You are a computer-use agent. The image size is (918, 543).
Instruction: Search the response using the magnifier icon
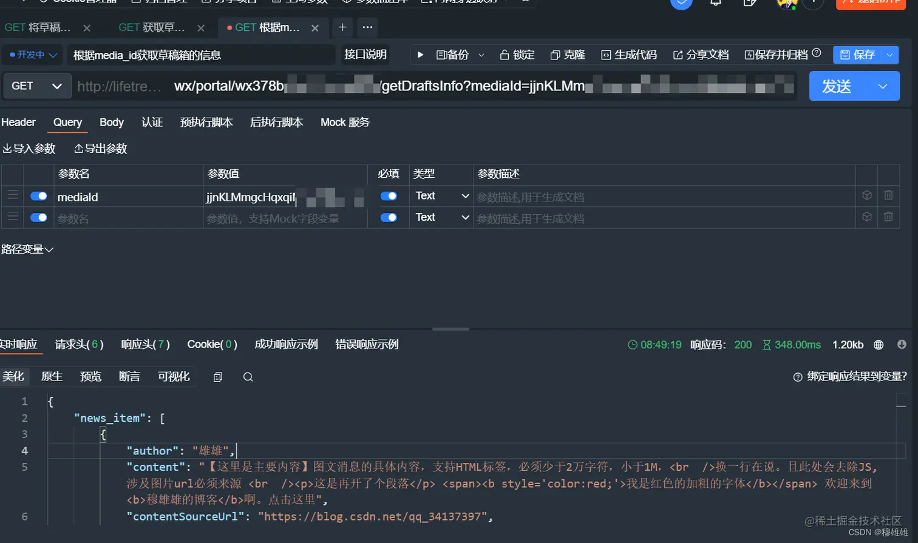pyautogui.click(x=248, y=377)
